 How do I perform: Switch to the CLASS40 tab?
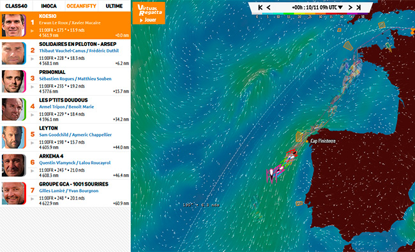(x=16, y=6)
